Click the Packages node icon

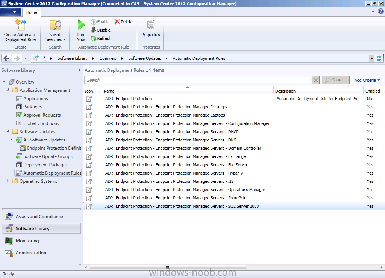pyautogui.click(x=19, y=107)
